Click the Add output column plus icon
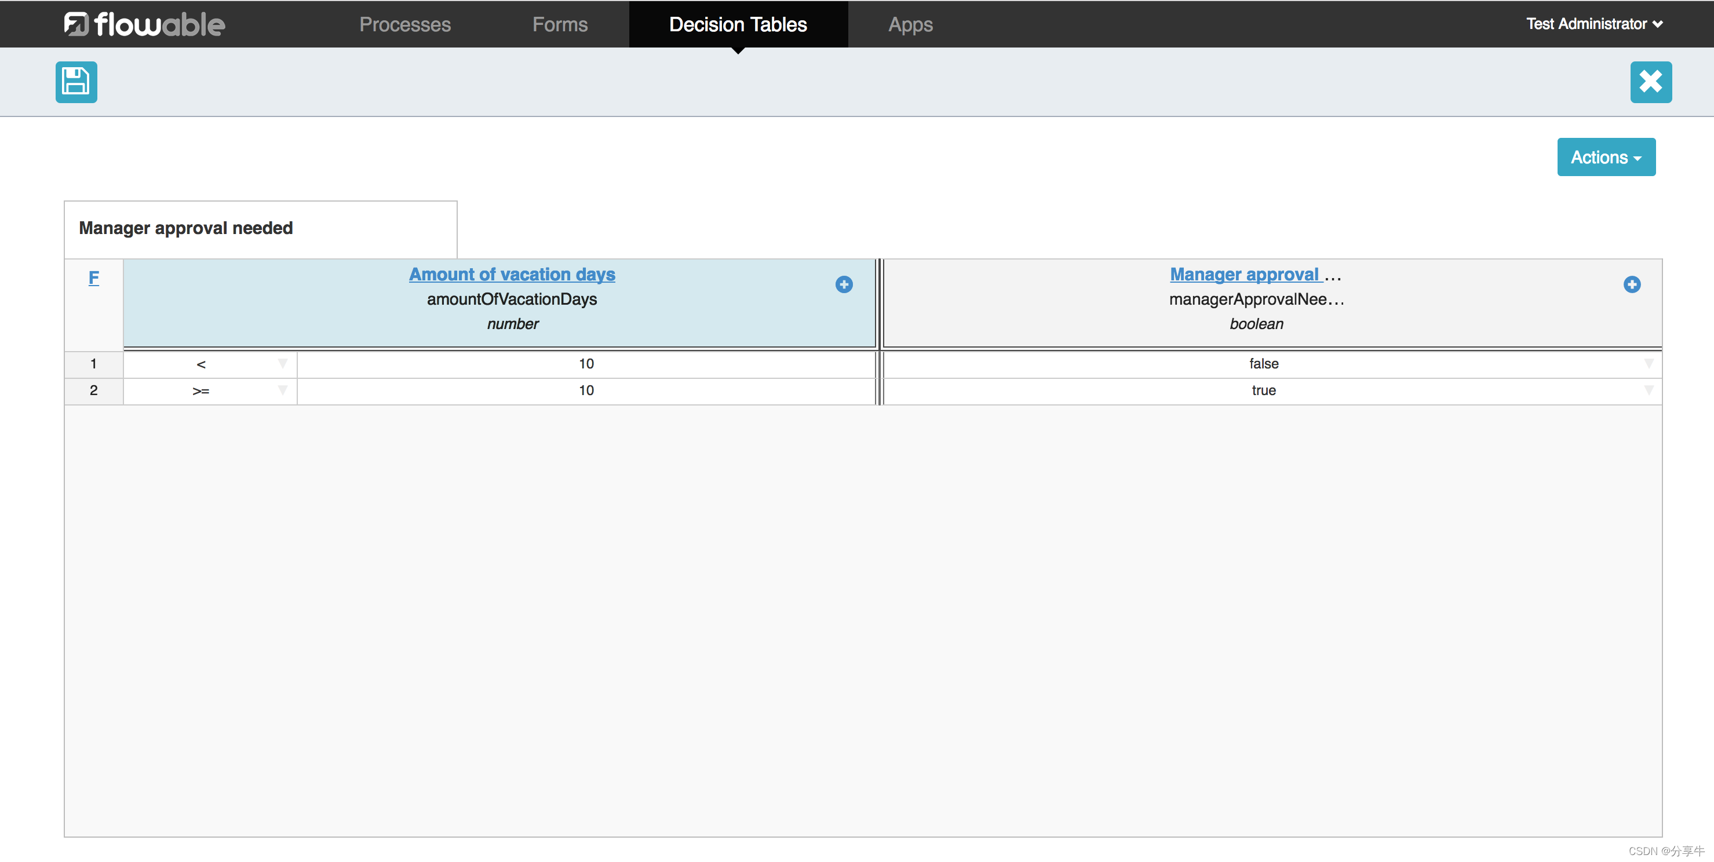 1633,284
